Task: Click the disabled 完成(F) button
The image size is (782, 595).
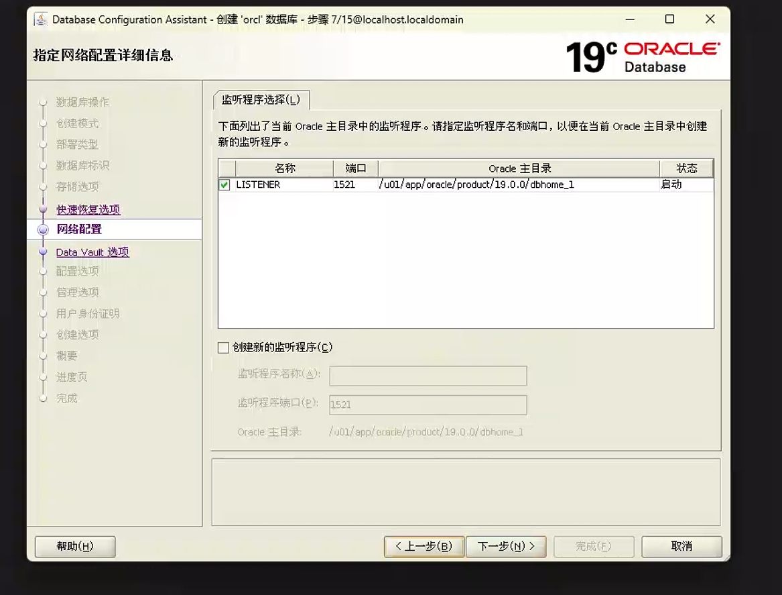Action: (594, 547)
